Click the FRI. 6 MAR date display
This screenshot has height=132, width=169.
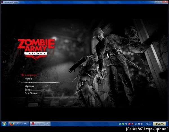[x=149, y=124]
